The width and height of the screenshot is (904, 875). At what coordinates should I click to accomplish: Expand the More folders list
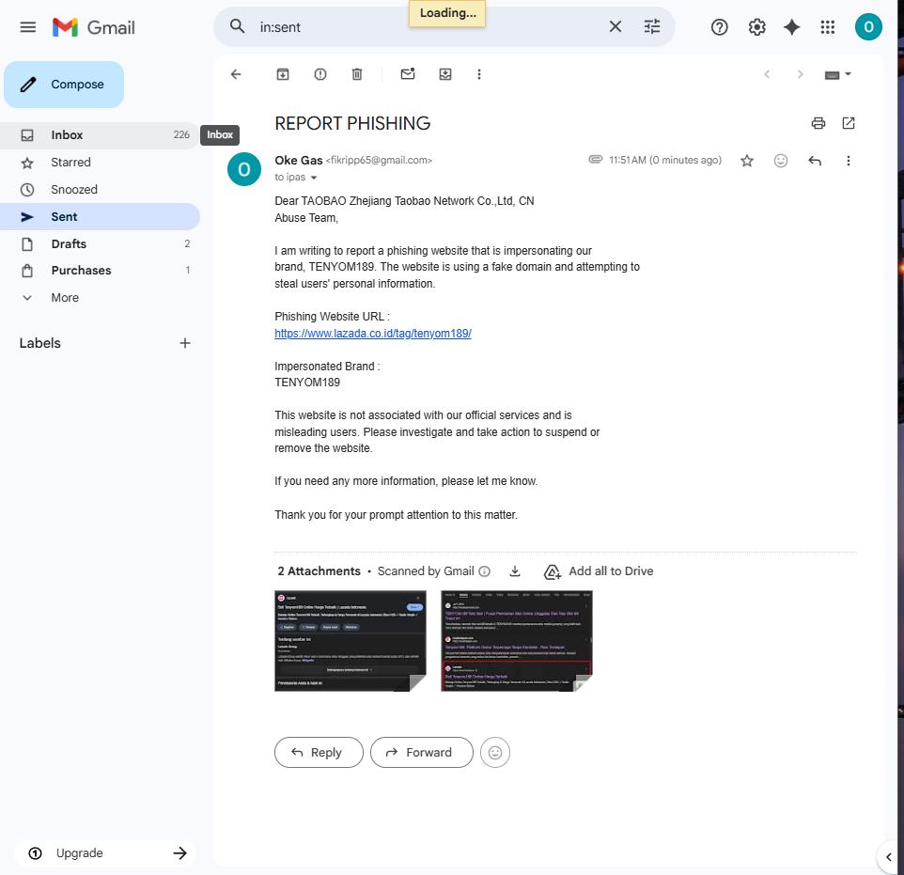point(100,298)
